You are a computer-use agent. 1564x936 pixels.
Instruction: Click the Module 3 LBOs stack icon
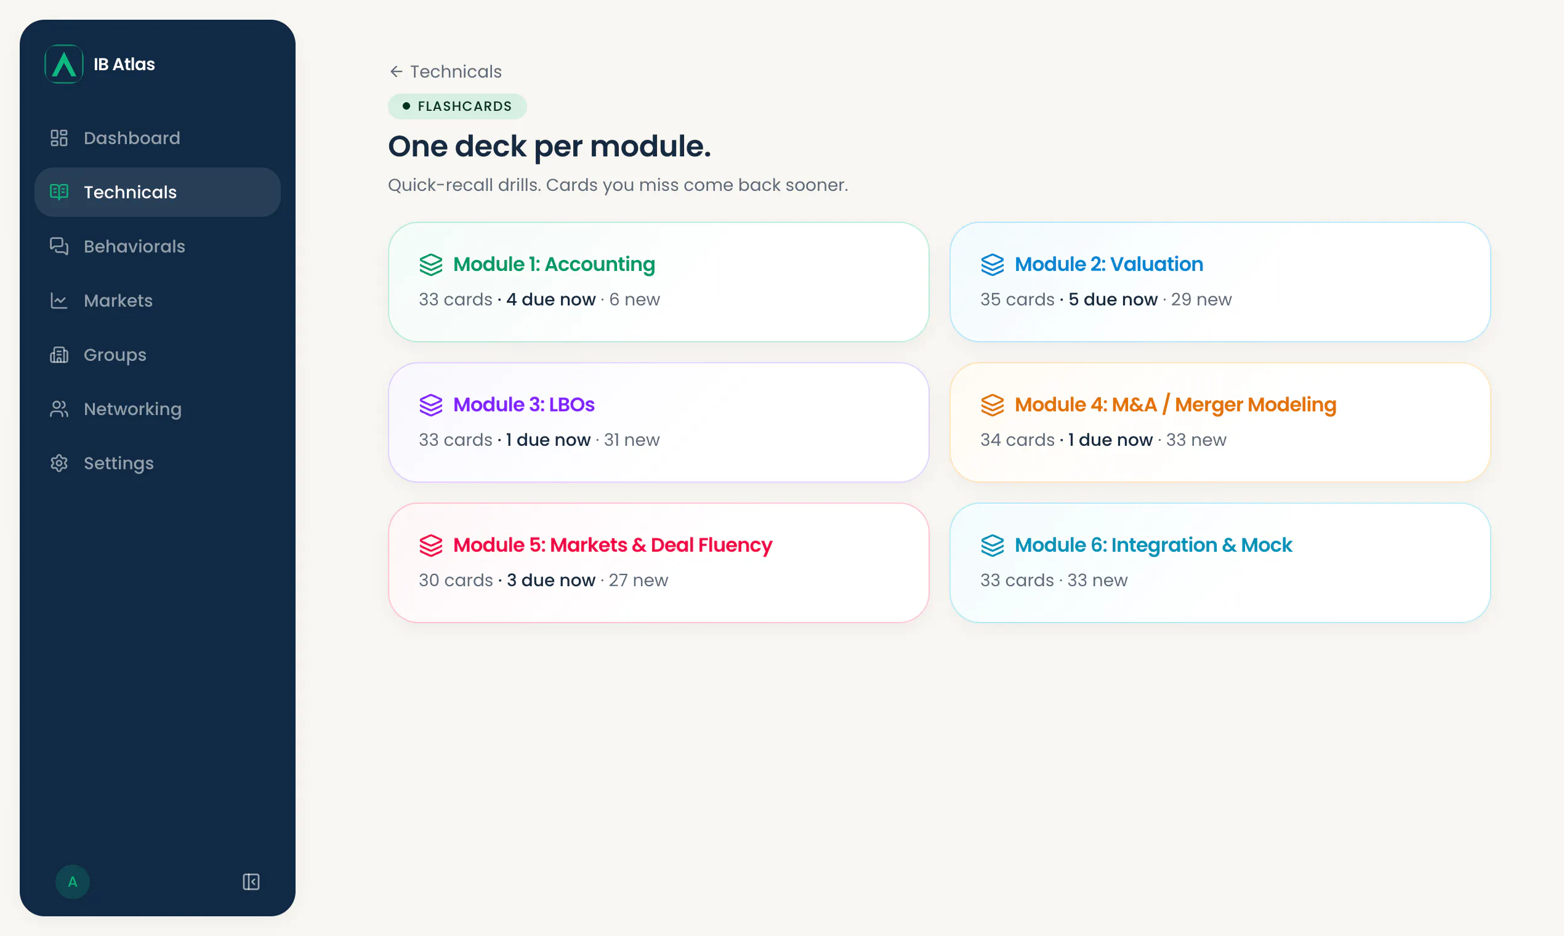coord(431,405)
